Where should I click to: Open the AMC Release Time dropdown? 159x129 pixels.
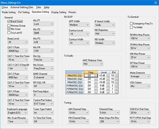pyautogui.click(x=93, y=64)
